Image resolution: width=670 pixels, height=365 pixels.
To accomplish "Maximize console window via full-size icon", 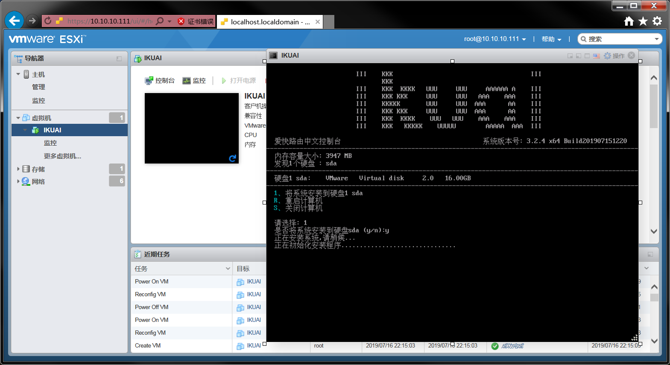I will (587, 56).
